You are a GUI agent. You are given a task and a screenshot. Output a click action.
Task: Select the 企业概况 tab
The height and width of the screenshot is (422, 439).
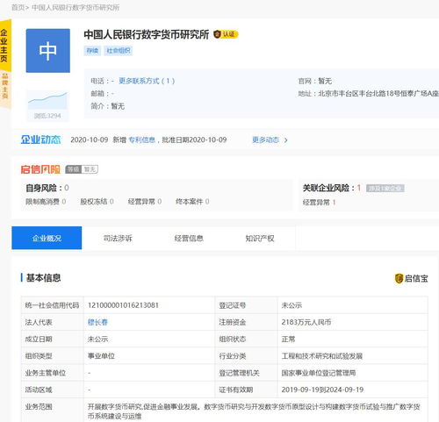pyautogui.click(x=47, y=238)
